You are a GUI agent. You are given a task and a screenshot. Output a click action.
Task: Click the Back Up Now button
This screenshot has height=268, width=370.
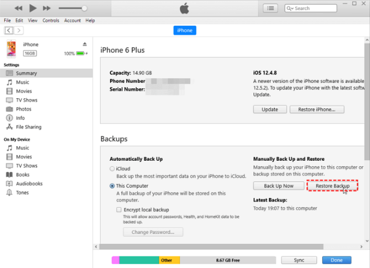tap(279, 186)
